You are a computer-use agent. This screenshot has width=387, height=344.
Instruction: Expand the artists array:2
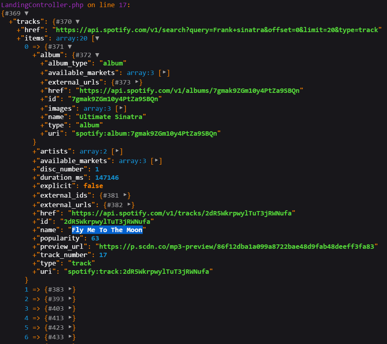pos(117,151)
